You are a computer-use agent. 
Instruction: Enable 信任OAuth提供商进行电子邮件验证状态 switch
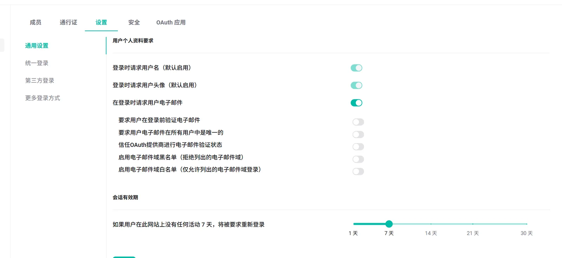[358, 147]
